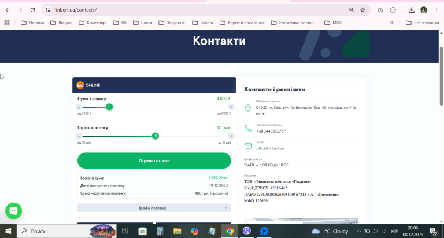
Task: Click the office@finbert.ua email address
Action: coord(270,148)
